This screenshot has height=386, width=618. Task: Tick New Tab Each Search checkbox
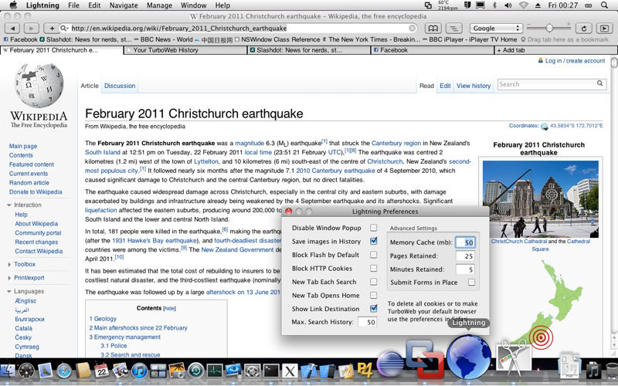click(373, 282)
